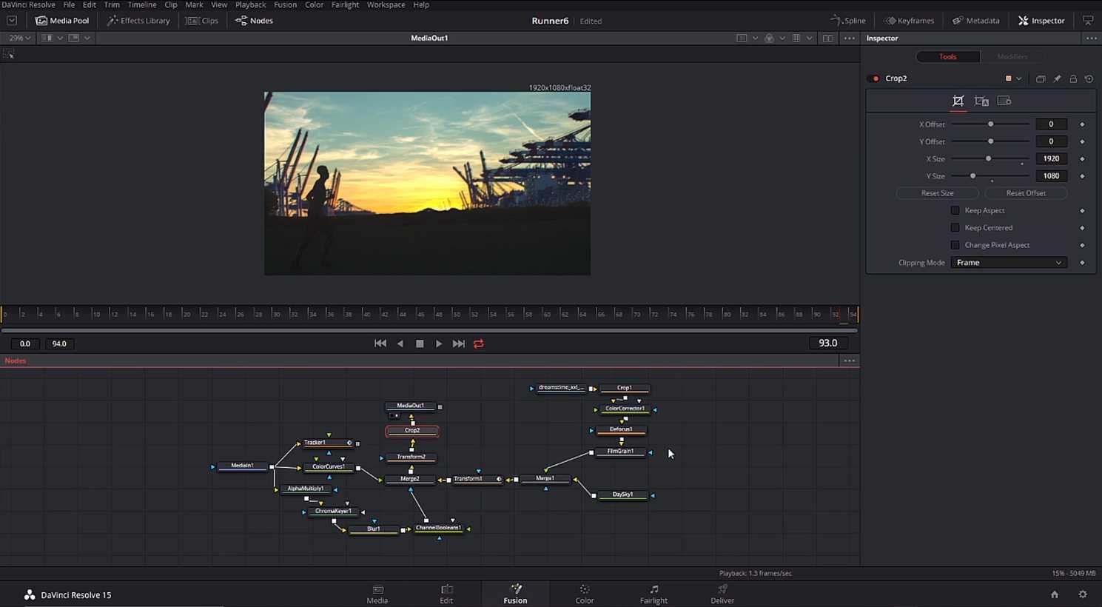Enable the Keep Centered checkbox
This screenshot has height=607, width=1102.
(955, 228)
